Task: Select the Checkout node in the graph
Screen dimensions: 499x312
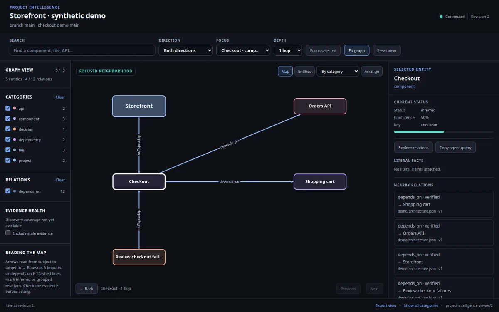Action: coord(139,181)
